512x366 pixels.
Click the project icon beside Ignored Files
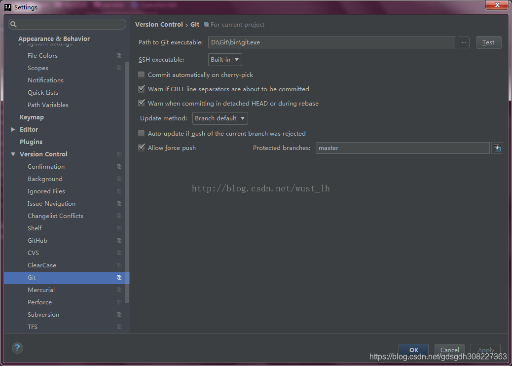pyautogui.click(x=119, y=191)
